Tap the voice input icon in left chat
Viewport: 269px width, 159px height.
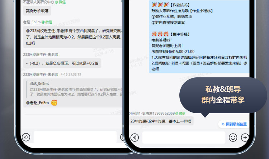pyautogui.click(x=26, y=137)
